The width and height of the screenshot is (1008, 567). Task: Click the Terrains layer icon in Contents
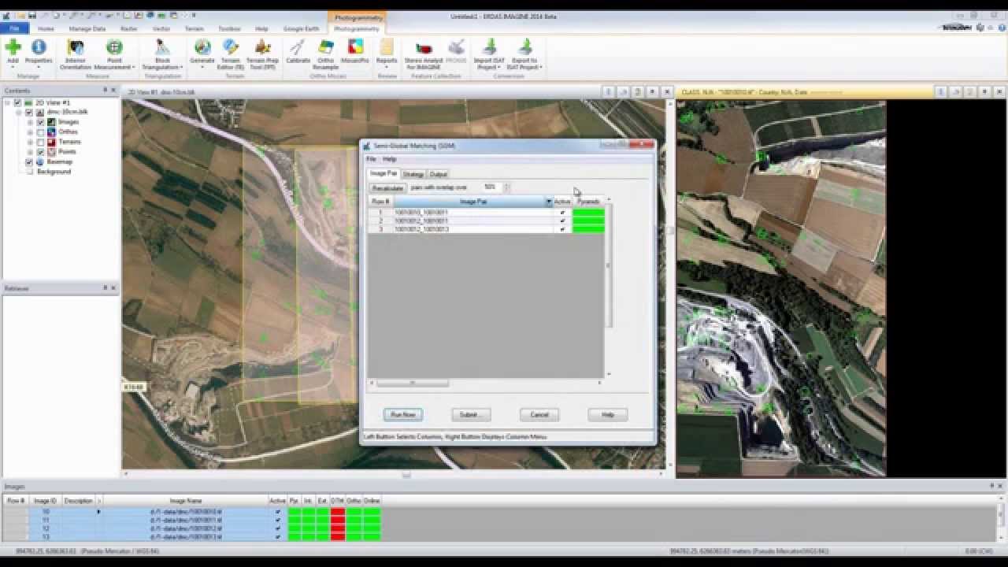[x=51, y=142]
